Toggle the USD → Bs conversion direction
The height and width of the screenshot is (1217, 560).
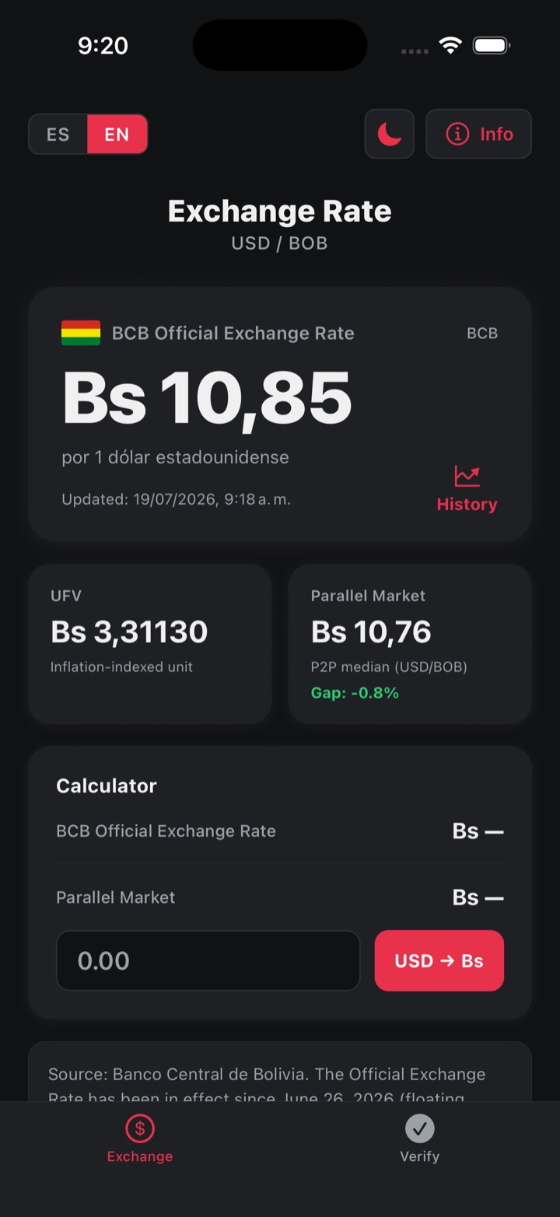click(x=439, y=960)
